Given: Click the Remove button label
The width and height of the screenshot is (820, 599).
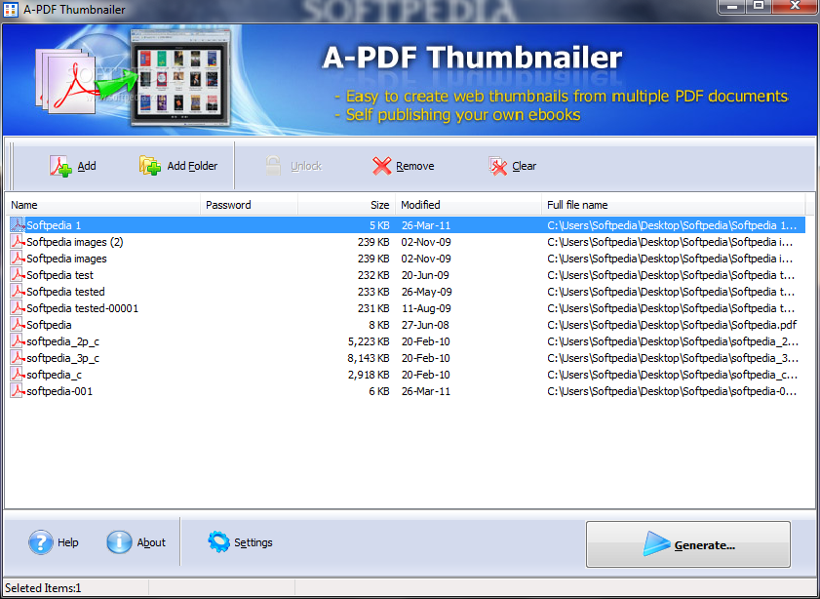Looking at the screenshot, I should (x=414, y=166).
